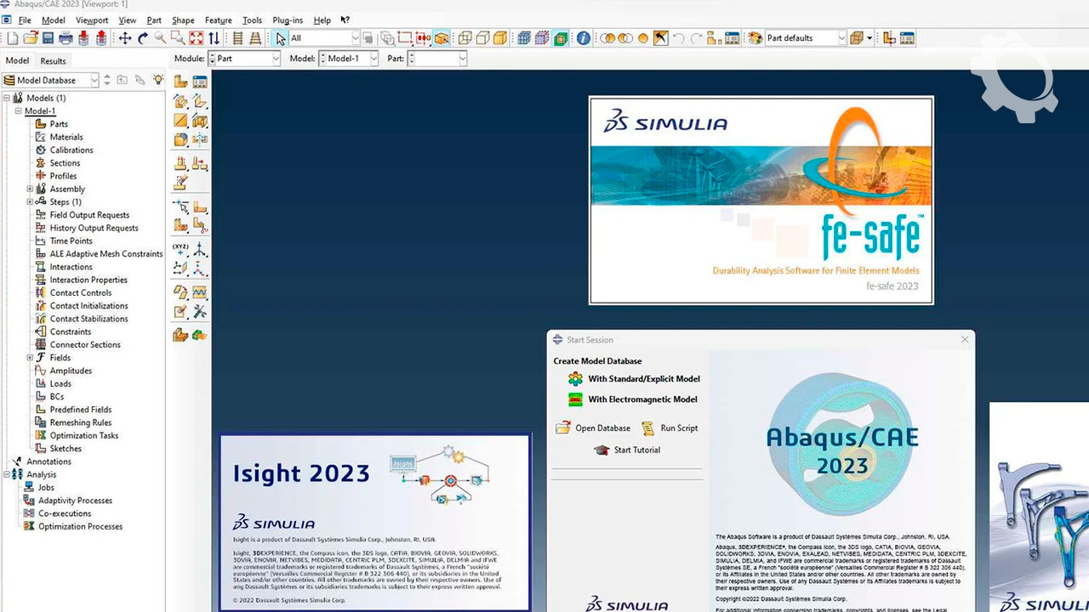
Task: Toggle the light bulb filter icon
Action: coord(157,80)
